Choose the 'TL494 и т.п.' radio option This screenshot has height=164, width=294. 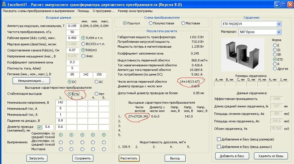(x=83, y=38)
